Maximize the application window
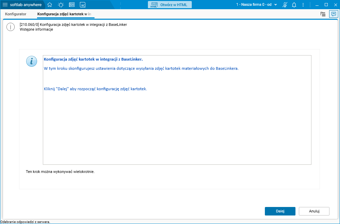Viewport: 340px width, 224px height. (x=326, y=5)
